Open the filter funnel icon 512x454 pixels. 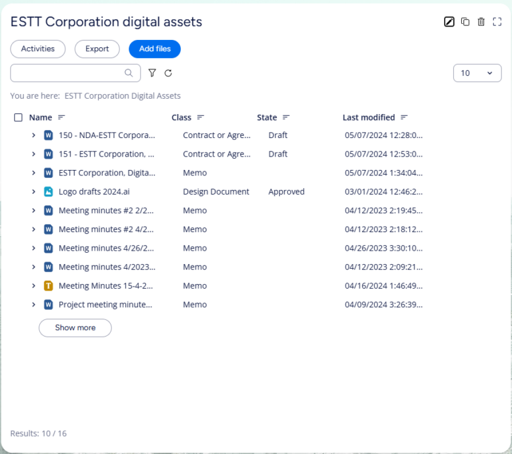click(152, 73)
